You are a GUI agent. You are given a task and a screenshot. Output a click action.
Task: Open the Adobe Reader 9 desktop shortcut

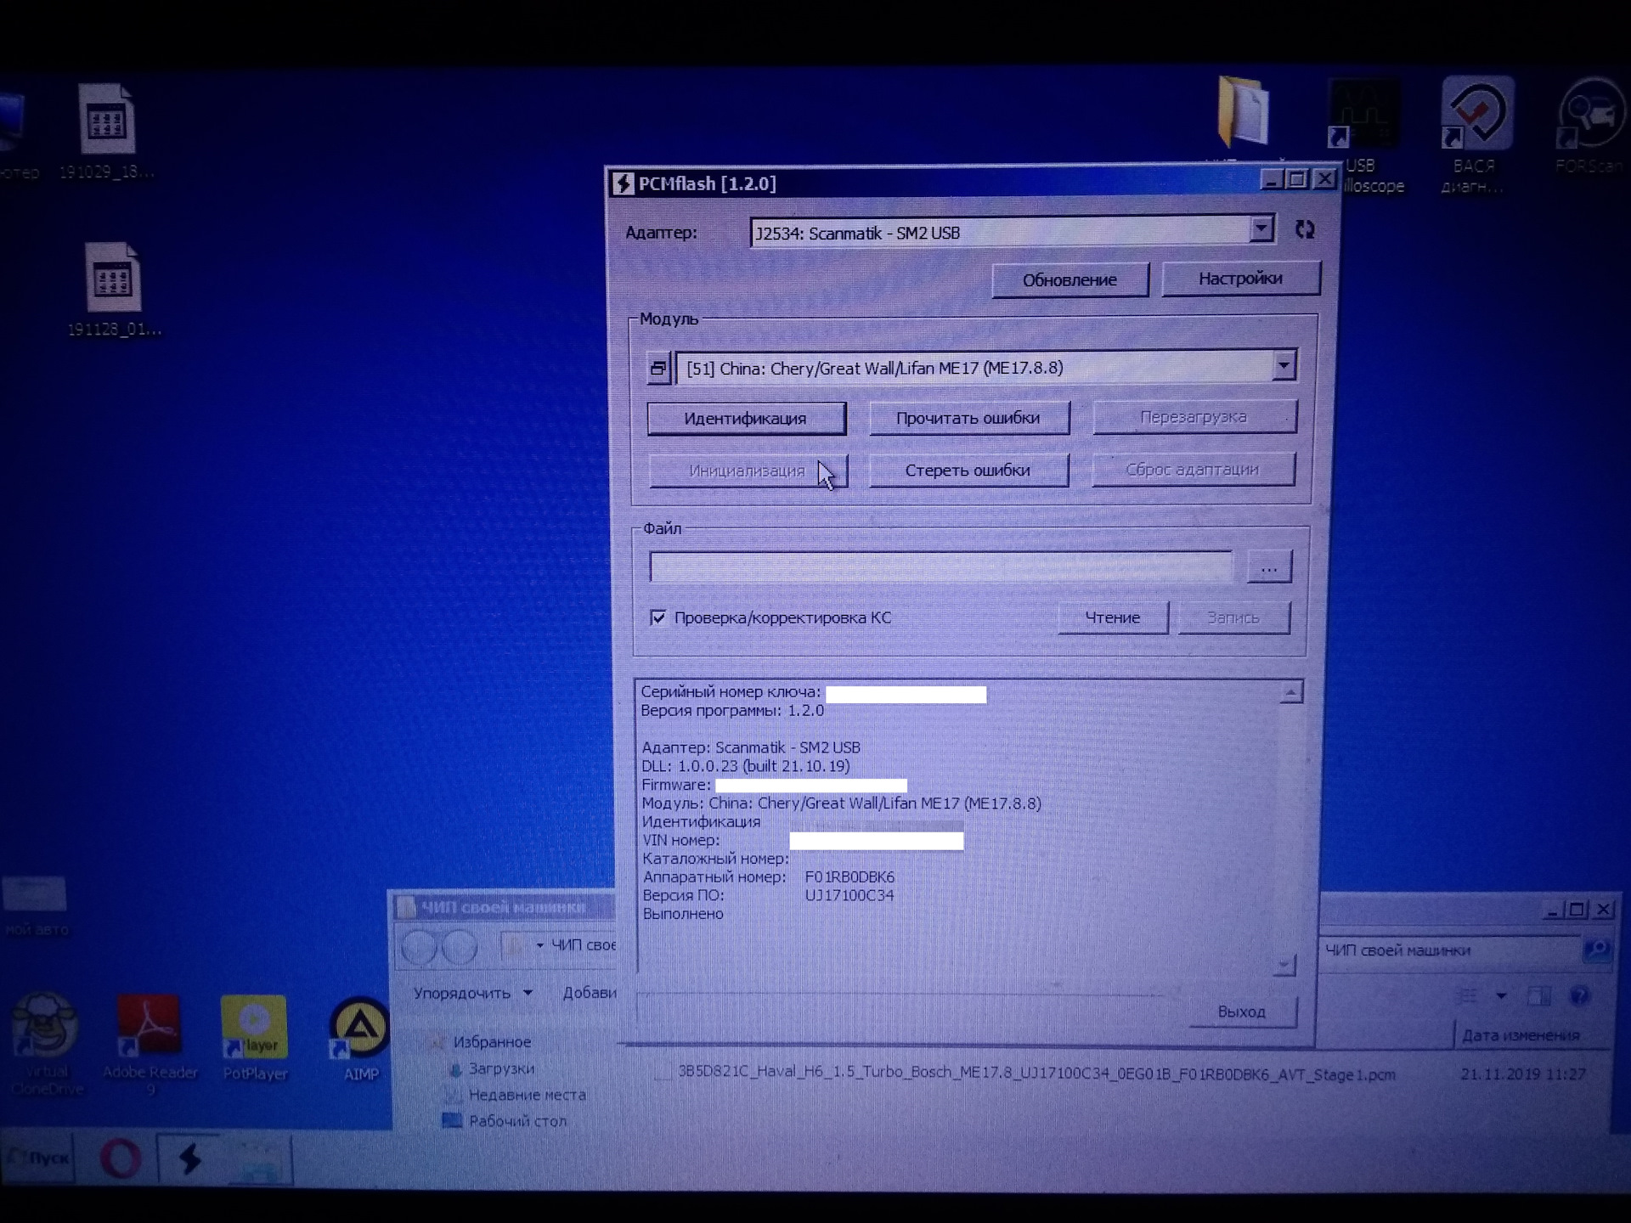[x=150, y=1044]
